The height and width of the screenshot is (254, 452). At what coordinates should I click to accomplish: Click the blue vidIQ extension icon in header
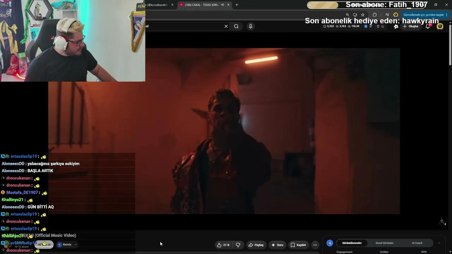pos(365,26)
